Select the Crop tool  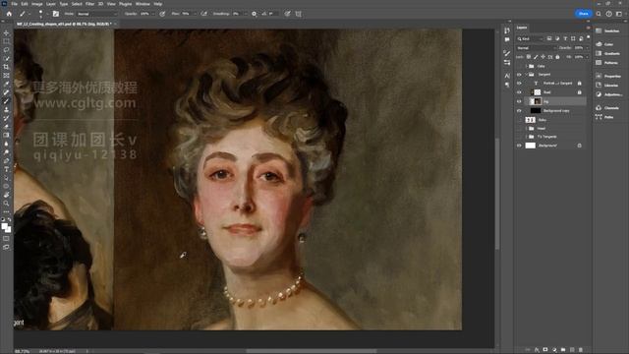(x=6, y=67)
